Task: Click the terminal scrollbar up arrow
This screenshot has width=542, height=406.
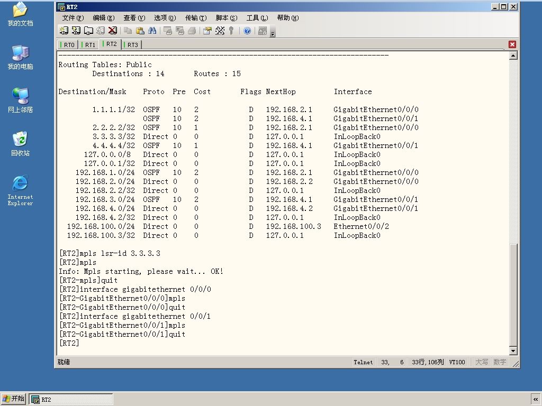Action: [513, 56]
